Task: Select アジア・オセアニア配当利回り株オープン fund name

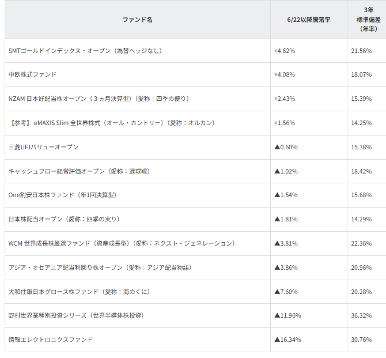Action: 100,267
